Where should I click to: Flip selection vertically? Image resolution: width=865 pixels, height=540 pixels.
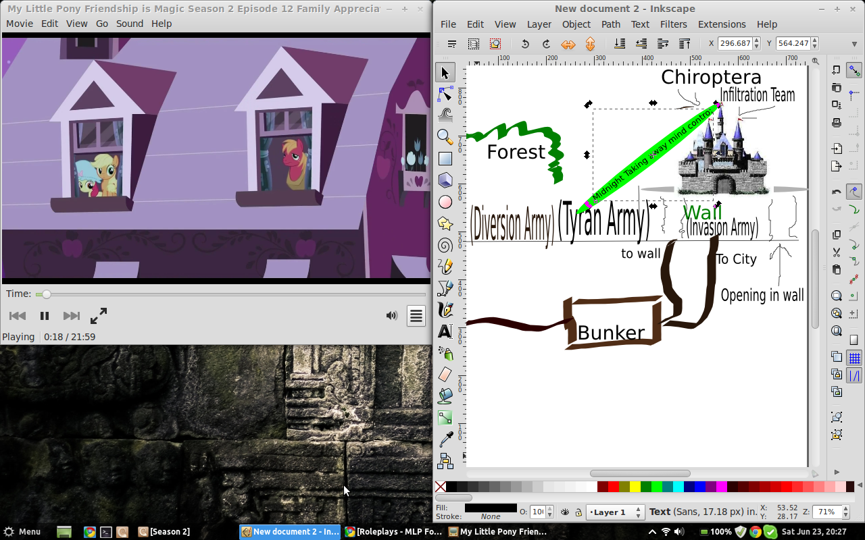pyautogui.click(x=589, y=44)
